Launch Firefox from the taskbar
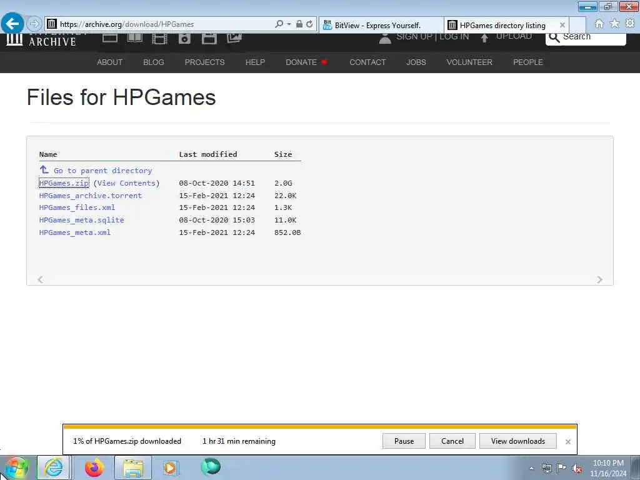 coord(94,467)
